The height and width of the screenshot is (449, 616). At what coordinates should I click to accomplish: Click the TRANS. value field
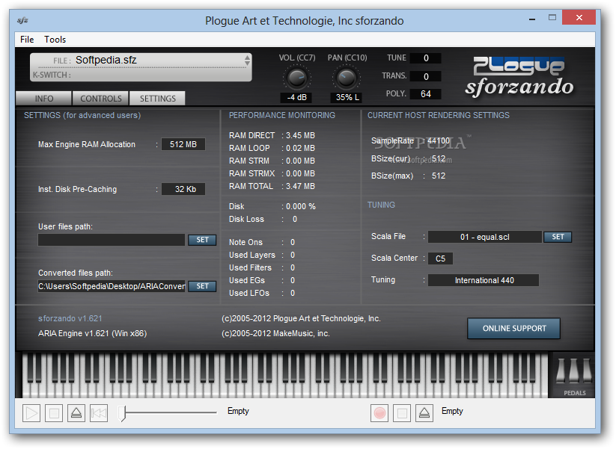(425, 76)
